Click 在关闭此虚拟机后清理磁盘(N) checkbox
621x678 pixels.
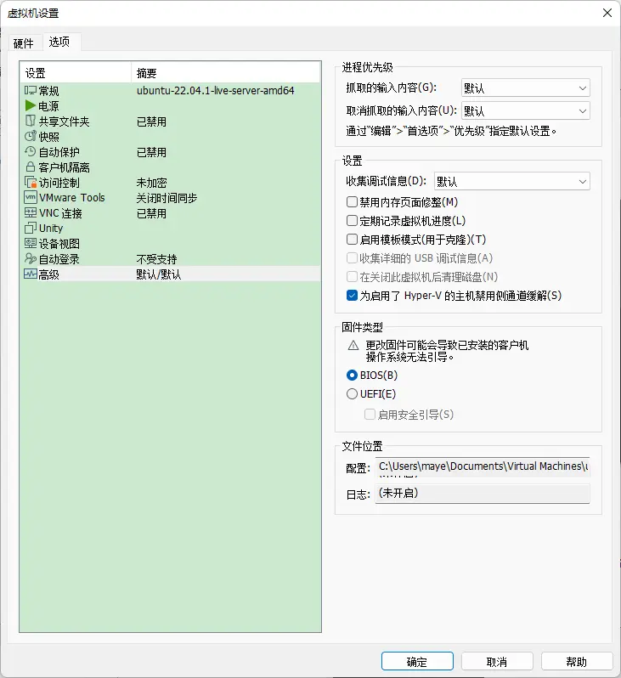pyautogui.click(x=352, y=277)
